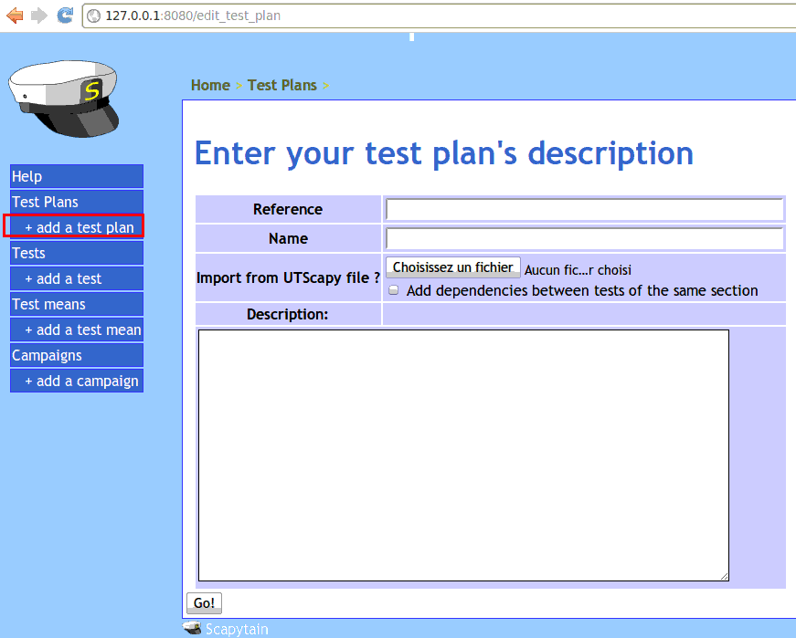Click the browser back arrow
The width and height of the screenshot is (796, 638).
click(15, 15)
